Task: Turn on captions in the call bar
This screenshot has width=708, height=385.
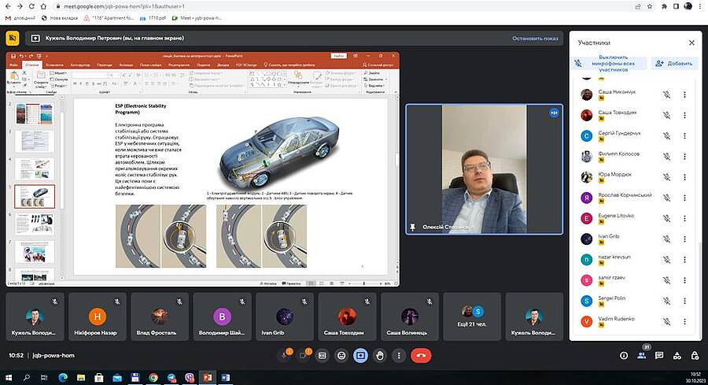Action: pos(323,355)
